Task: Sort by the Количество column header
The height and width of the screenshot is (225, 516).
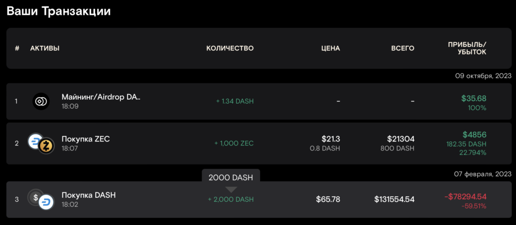Action: coord(230,48)
